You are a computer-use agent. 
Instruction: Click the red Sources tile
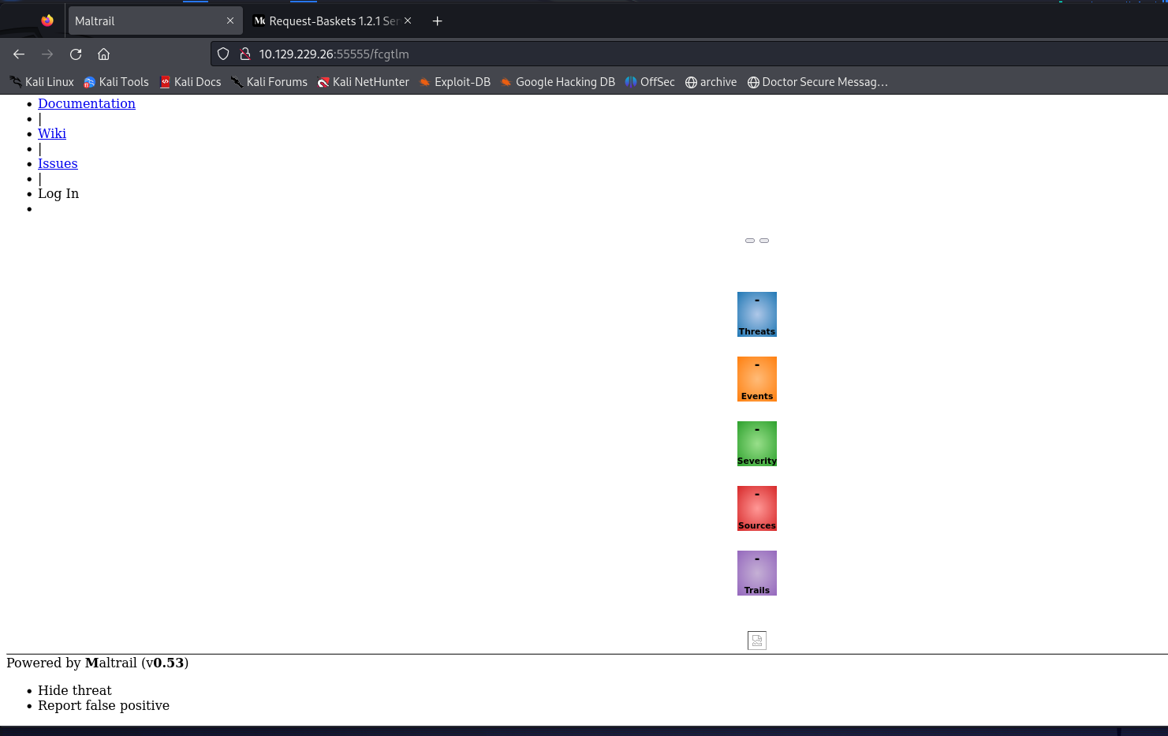click(756, 508)
